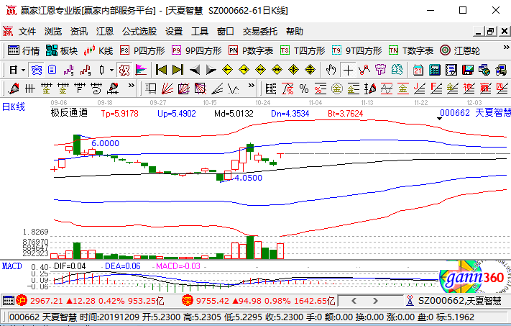Open the P四方形 tool

[142, 50]
